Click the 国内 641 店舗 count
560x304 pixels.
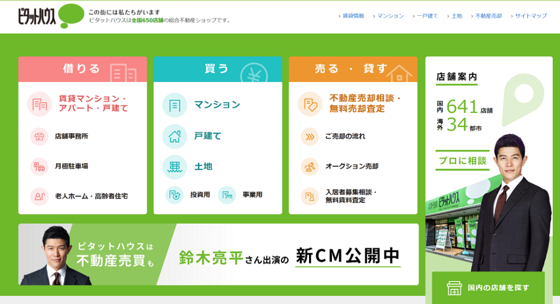465,107
